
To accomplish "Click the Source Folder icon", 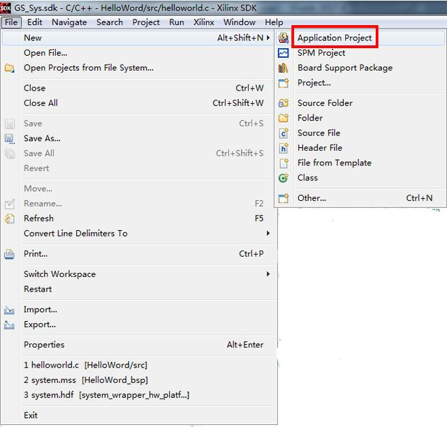I will click(284, 103).
